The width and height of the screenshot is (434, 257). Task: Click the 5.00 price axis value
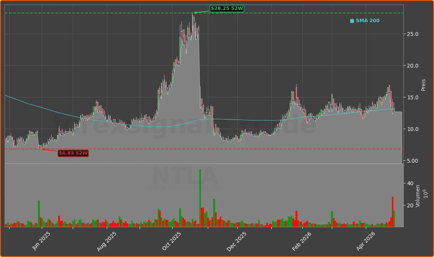click(413, 161)
